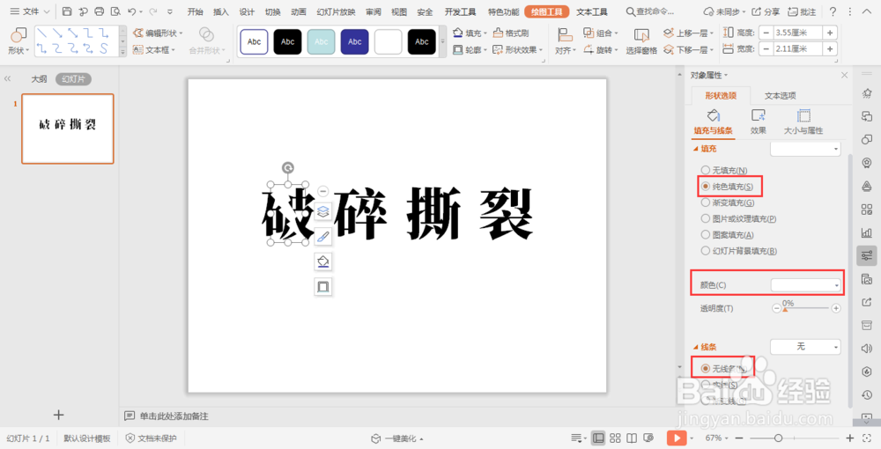Select slide 1 thumbnail

68,129
